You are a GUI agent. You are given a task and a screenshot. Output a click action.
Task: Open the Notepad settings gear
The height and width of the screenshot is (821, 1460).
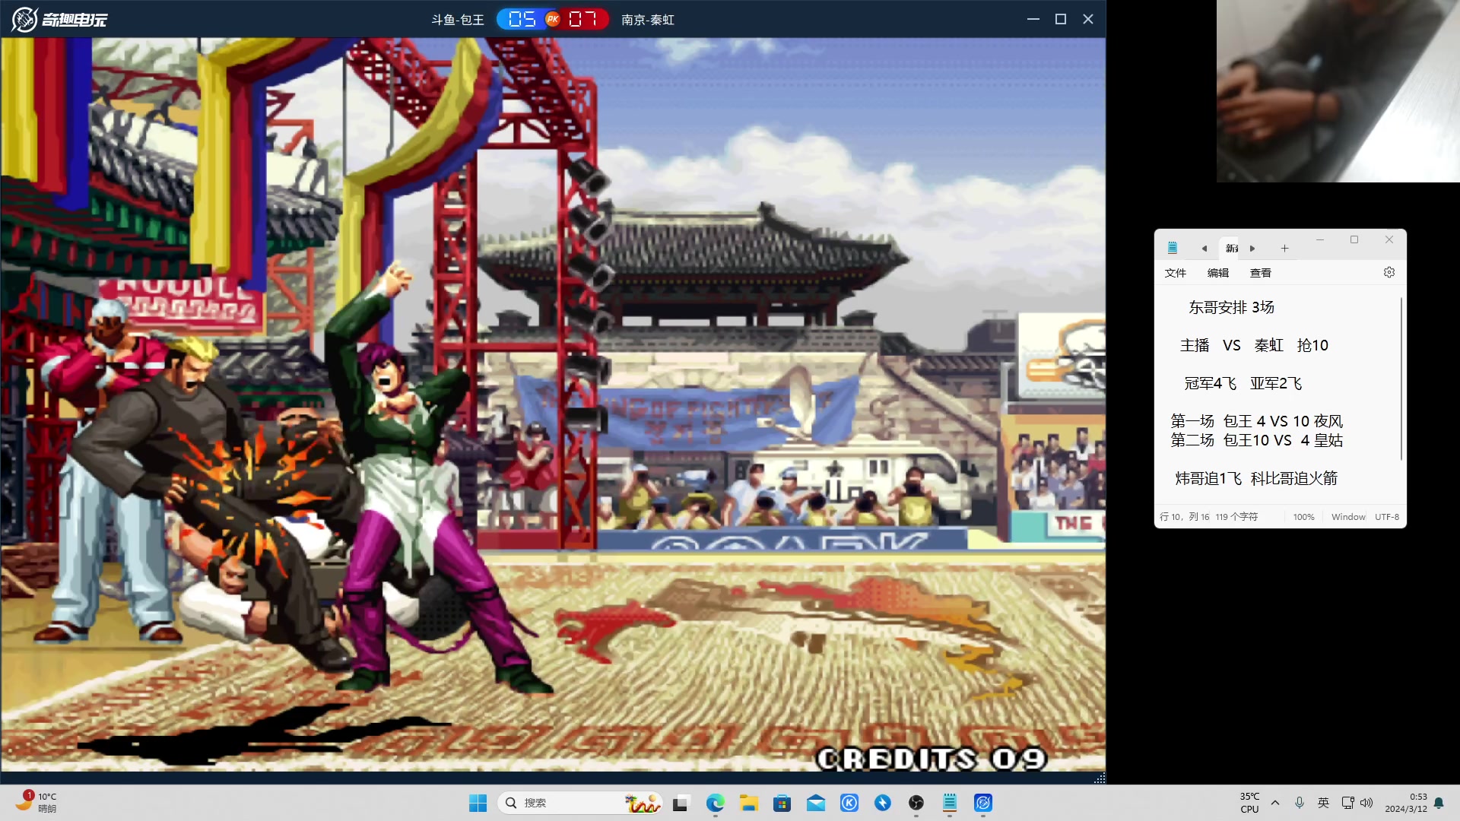1389,272
